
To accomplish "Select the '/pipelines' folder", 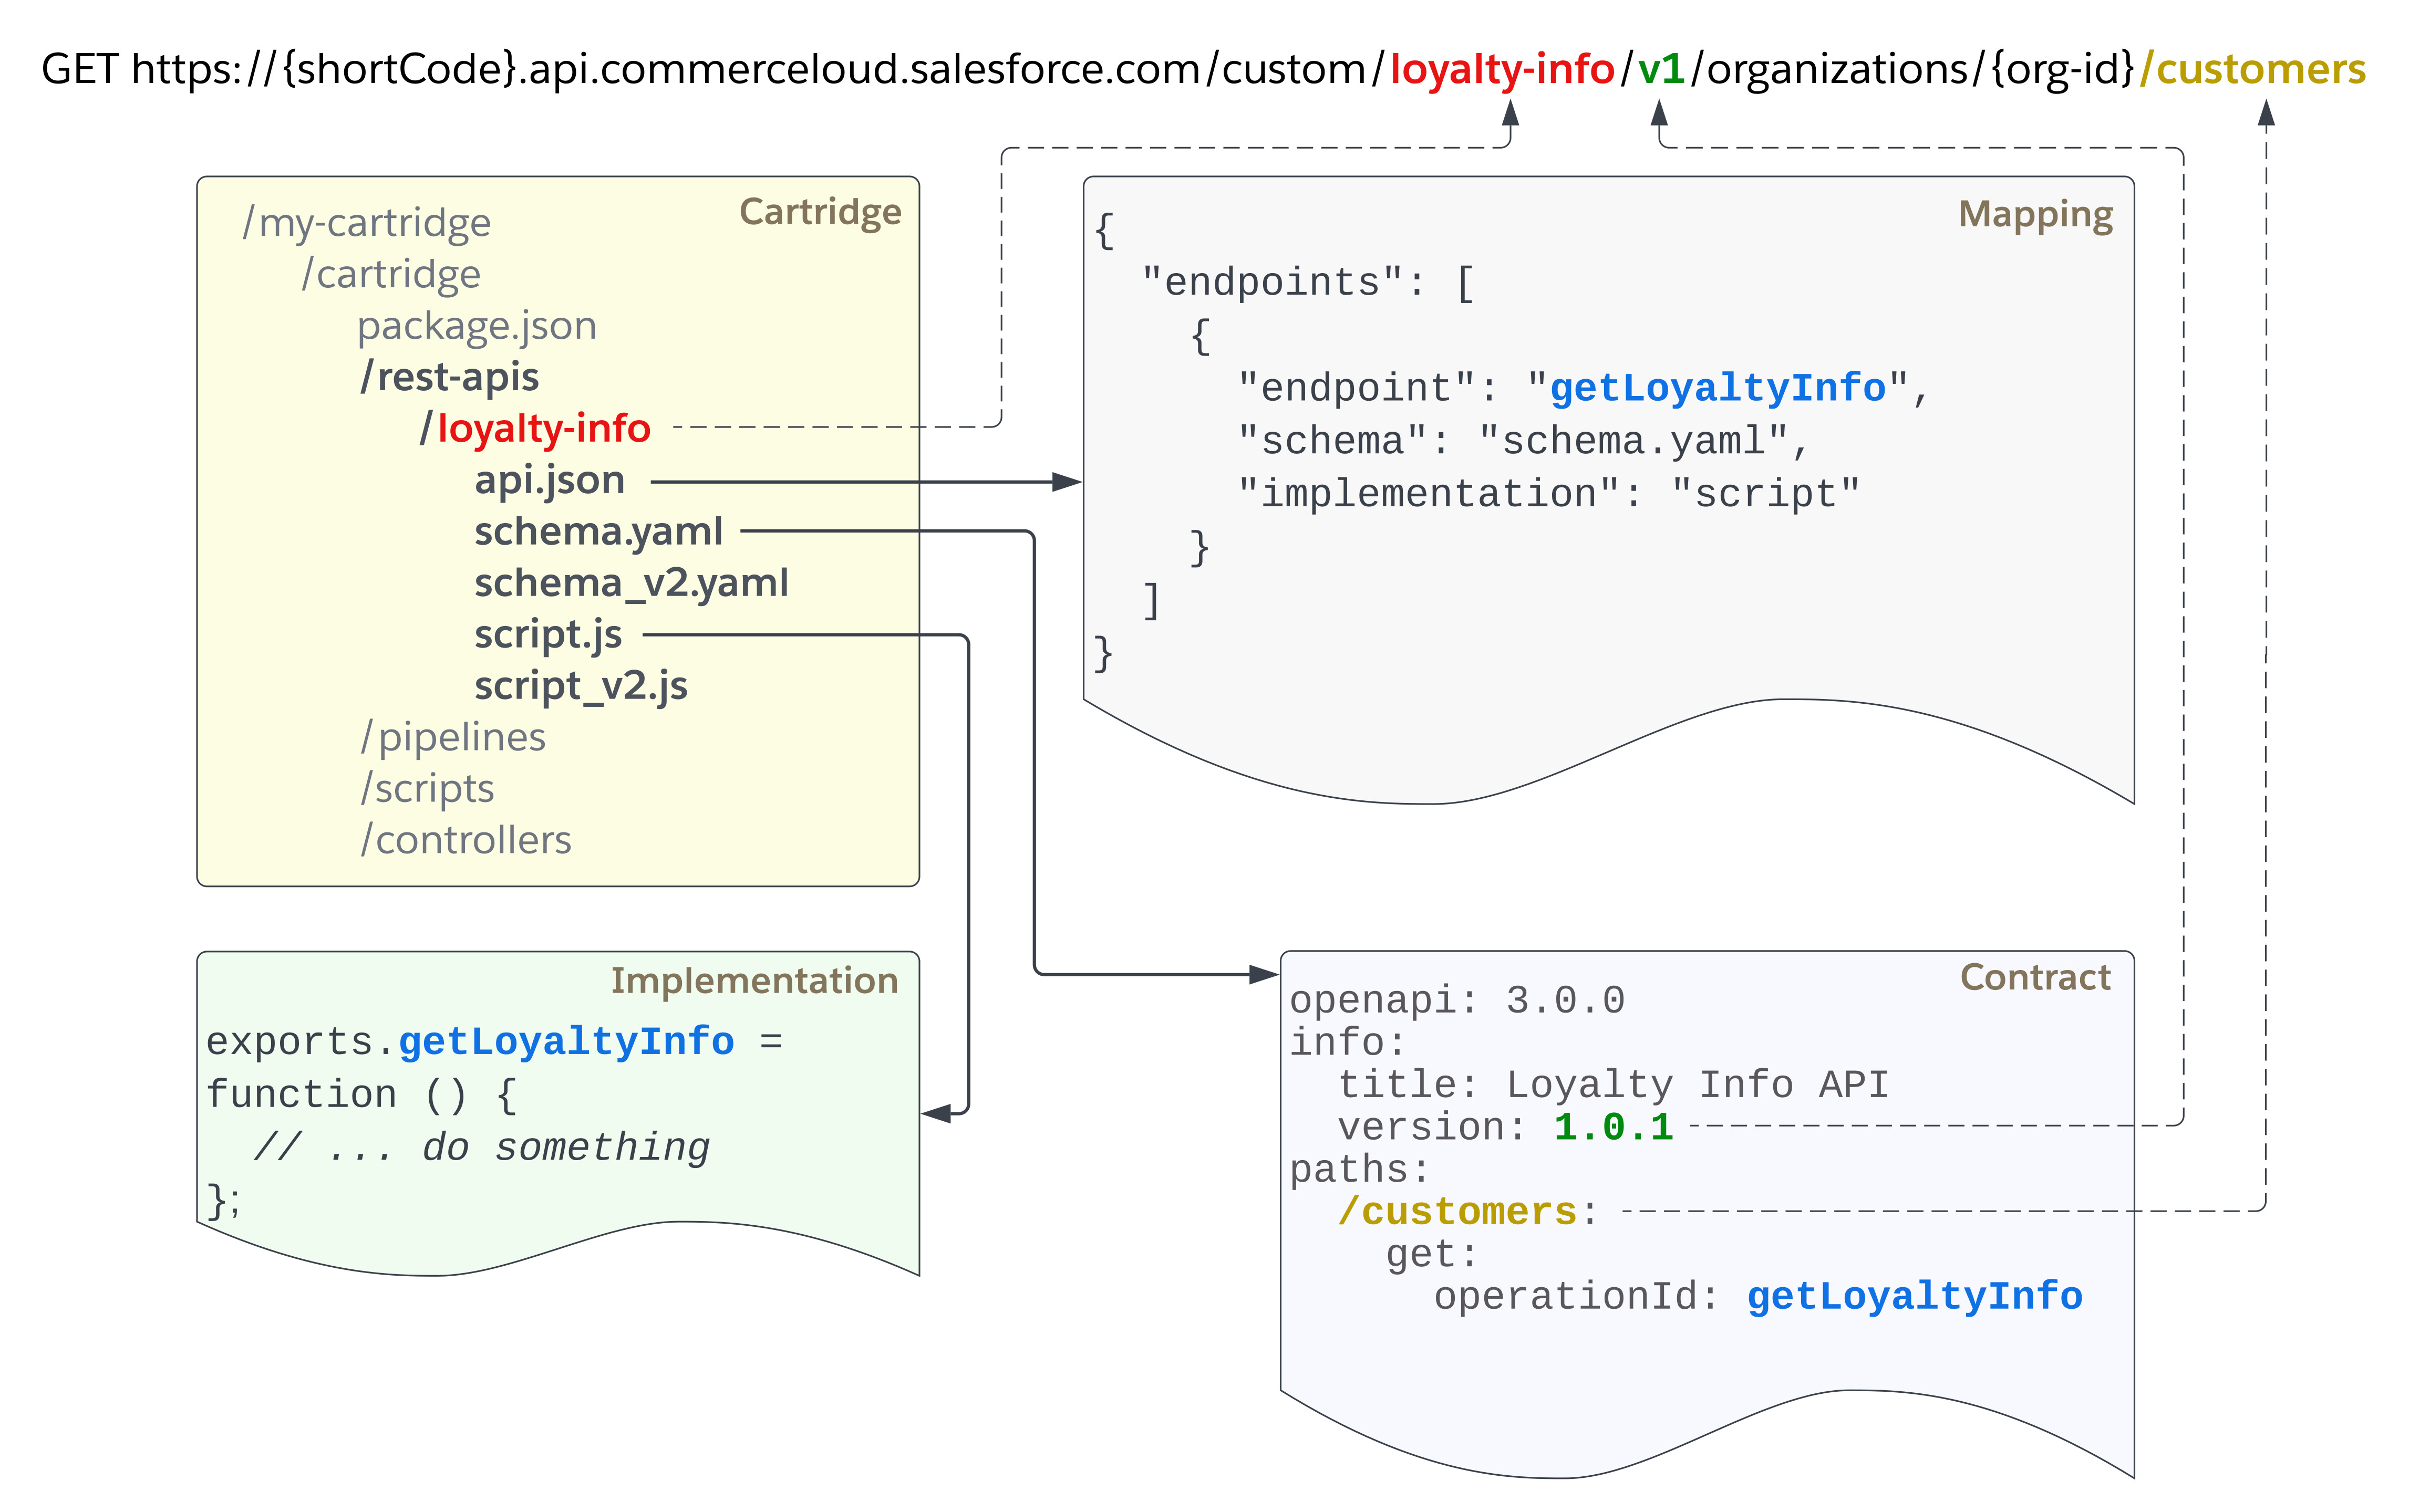I will (453, 737).
